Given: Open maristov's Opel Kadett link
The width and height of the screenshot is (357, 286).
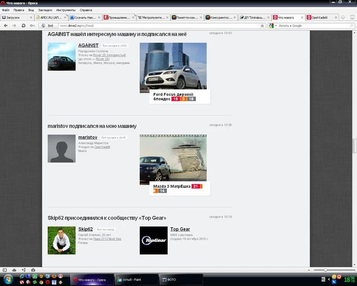Looking at the screenshot, I should pyautogui.click(x=102, y=147).
